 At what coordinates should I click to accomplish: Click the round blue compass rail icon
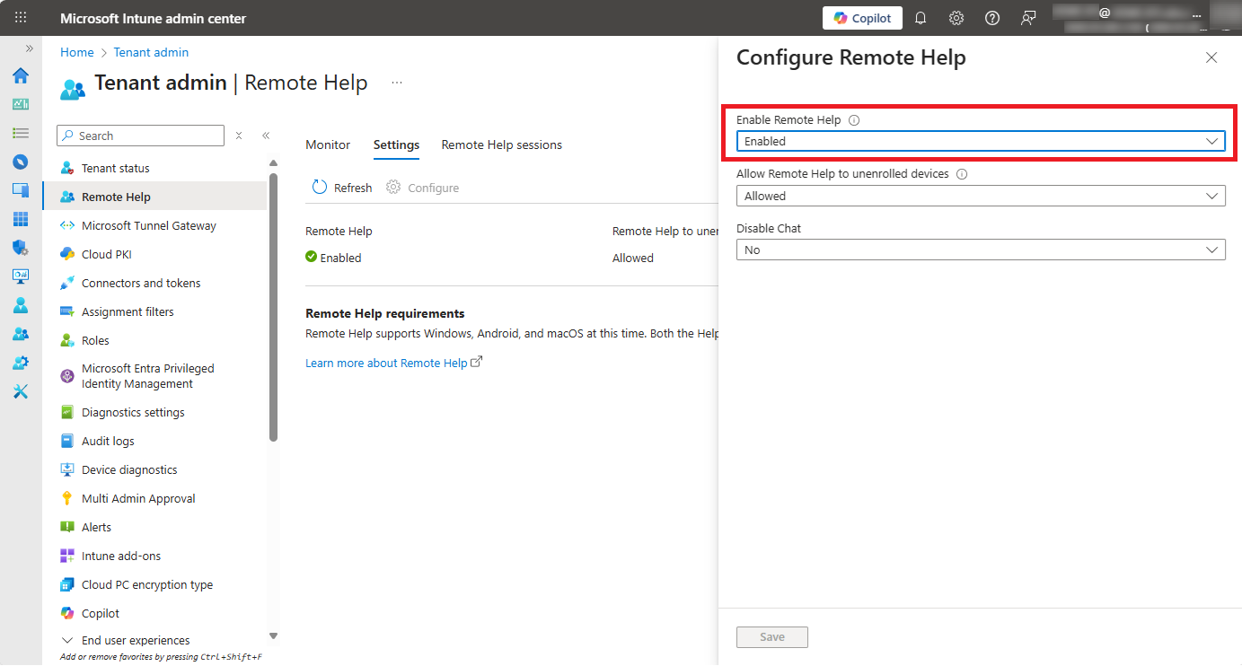pos(20,162)
